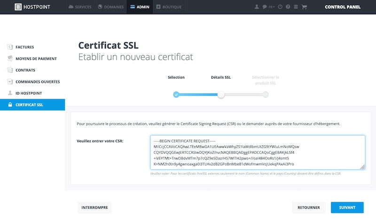Image resolution: width=376 pixels, height=221 pixels.
Task: Click the Hostpoint logo
Action: click(x=32, y=7)
